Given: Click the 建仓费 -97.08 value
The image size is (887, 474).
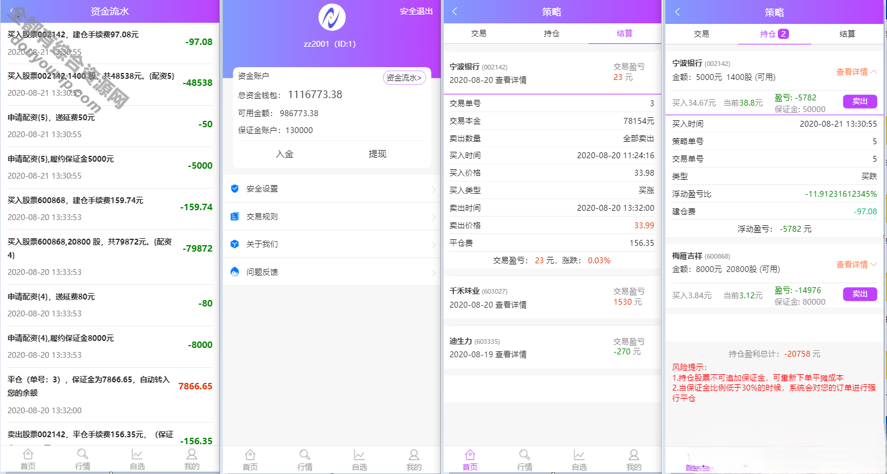Looking at the screenshot, I should [865, 211].
